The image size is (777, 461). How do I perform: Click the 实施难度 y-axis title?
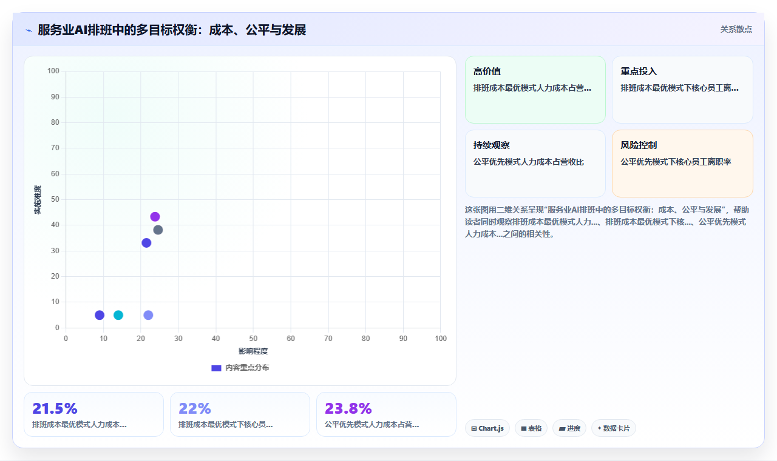[x=38, y=199]
